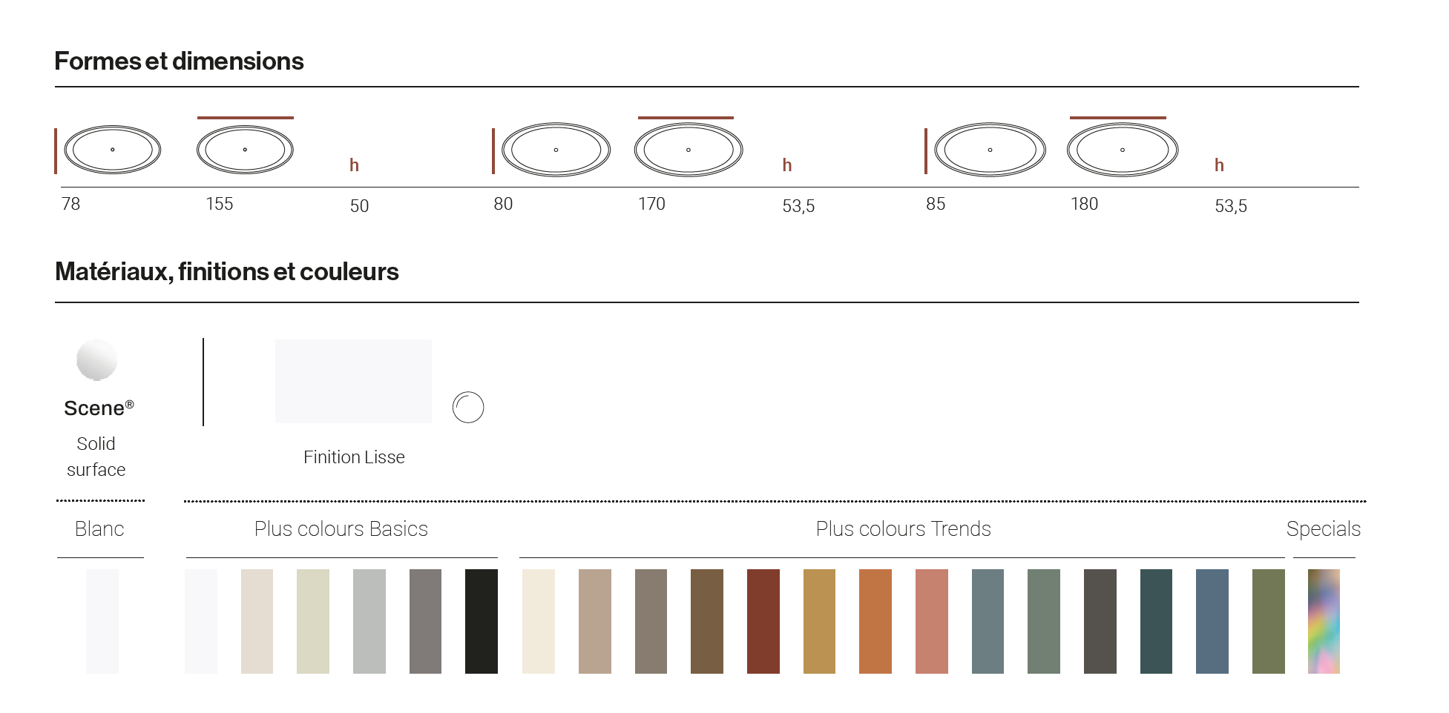Select the iridescent Specials swatch
The height and width of the screenshot is (713, 1449).
[1324, 621]
